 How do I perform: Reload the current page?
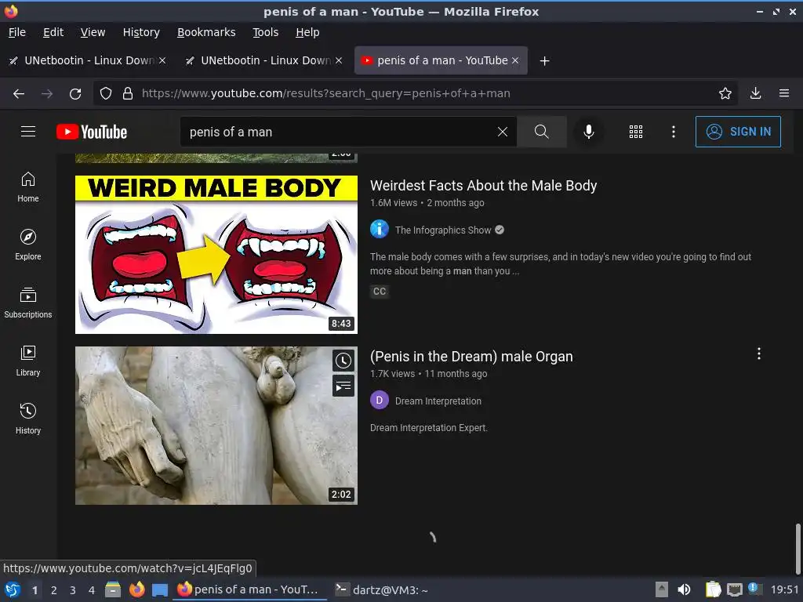pyautogui.click(x=75, y=94)
